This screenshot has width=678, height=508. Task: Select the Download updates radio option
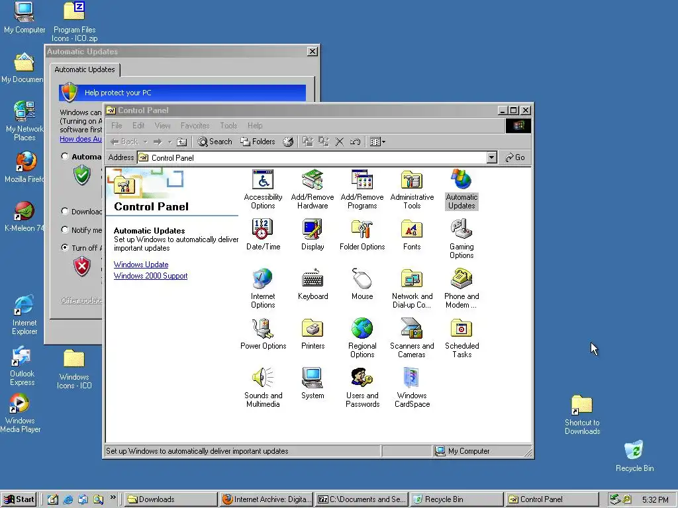pyautogui.click(x=65, y=211)
